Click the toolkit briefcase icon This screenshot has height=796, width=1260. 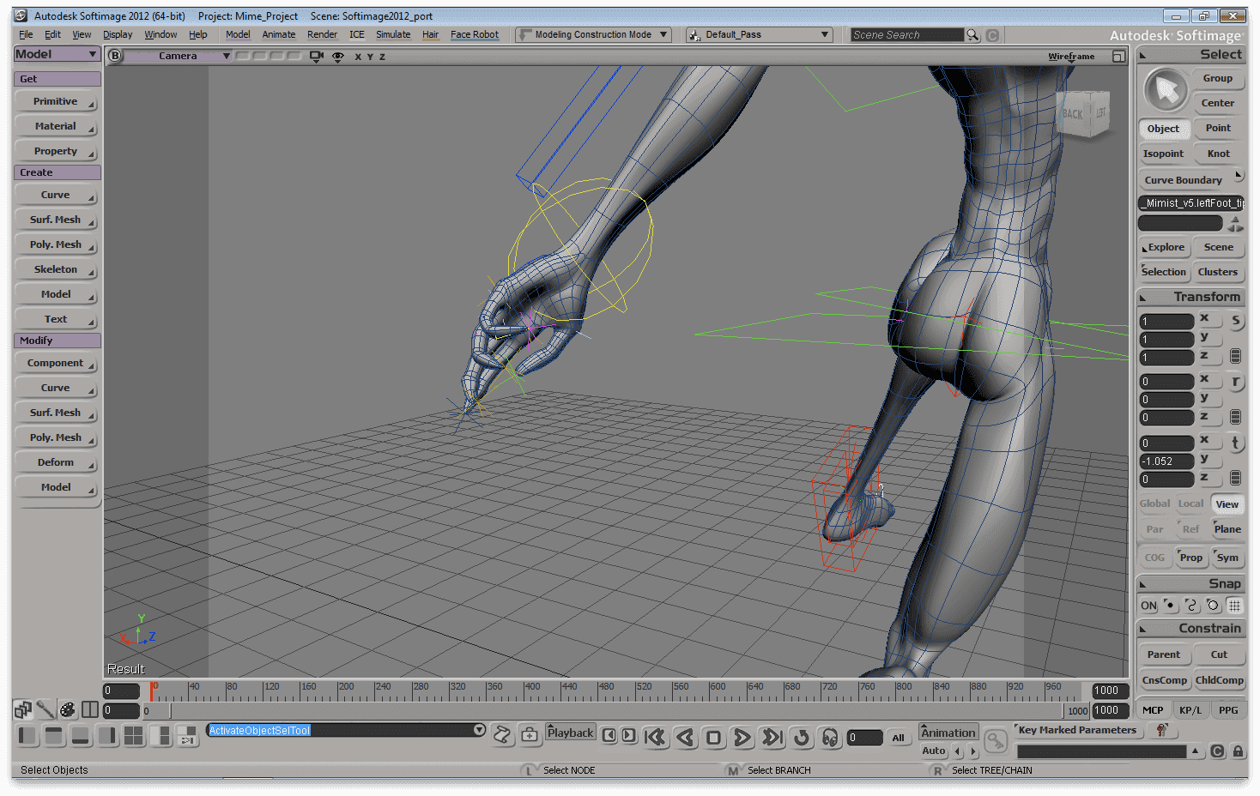pyautogui.click(x=530, y=734)
